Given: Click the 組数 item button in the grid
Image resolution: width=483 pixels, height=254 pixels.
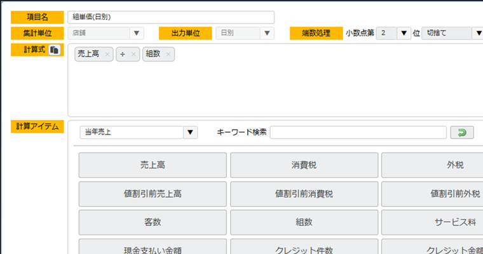Looking at the screenshot, I should (304, 222).
